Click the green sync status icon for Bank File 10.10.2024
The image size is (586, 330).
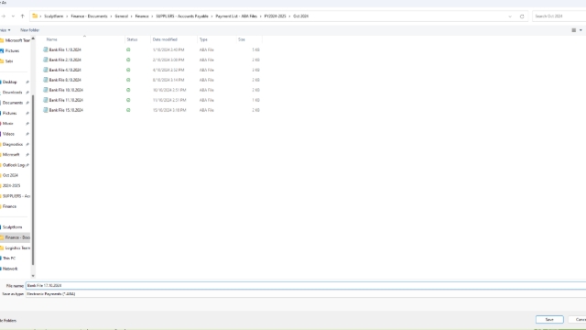tap(128, 90)
